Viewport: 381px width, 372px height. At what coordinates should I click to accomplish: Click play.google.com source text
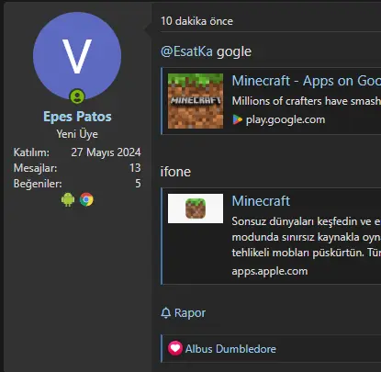click(x=286, y=119)
